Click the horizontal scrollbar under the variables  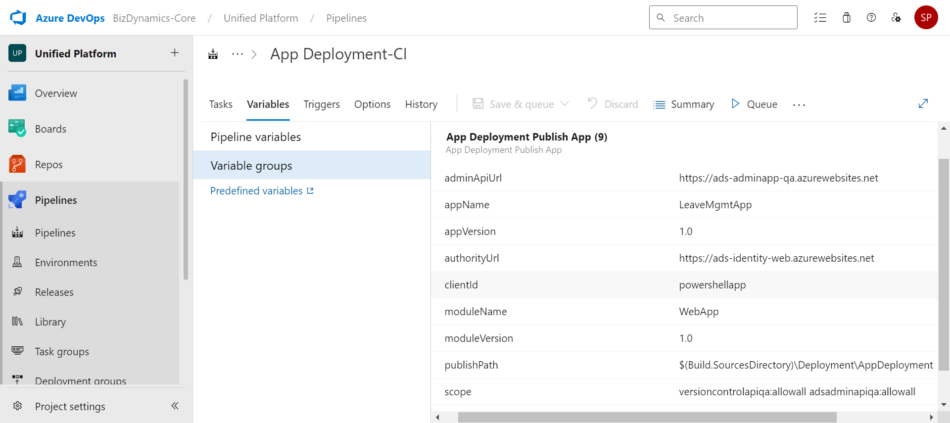(x=647, y=418)
